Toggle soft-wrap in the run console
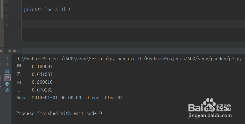This screenshot has height=124, width=245. pyautogui.click(x=7, y=71)
